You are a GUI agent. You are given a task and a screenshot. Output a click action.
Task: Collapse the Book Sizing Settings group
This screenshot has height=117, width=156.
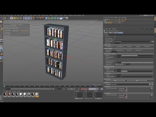105,66
